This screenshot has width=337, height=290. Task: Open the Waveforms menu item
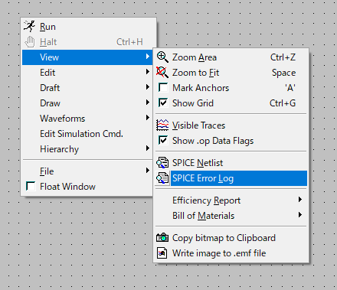pyautogui.click(x=87, y=119)
